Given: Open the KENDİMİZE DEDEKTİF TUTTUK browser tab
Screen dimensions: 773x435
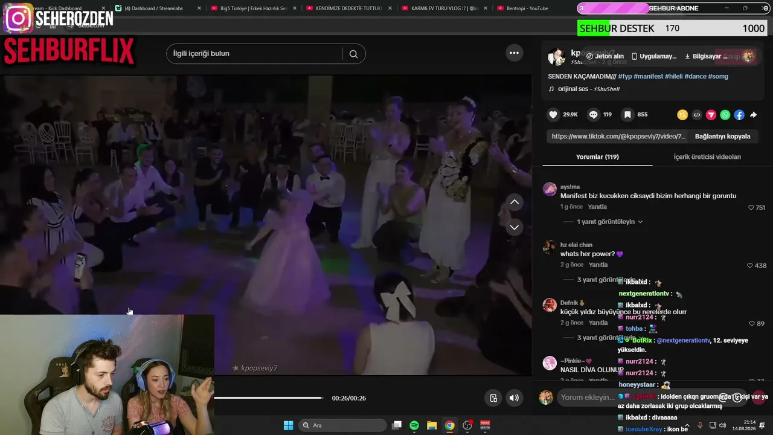Looking at the screenshot, I should pyautogui.click(x=349, y=8).
